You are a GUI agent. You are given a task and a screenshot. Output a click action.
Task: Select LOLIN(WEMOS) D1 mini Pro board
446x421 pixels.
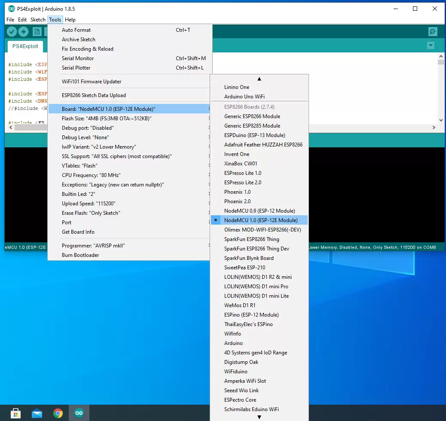click(x=259, y=287)
